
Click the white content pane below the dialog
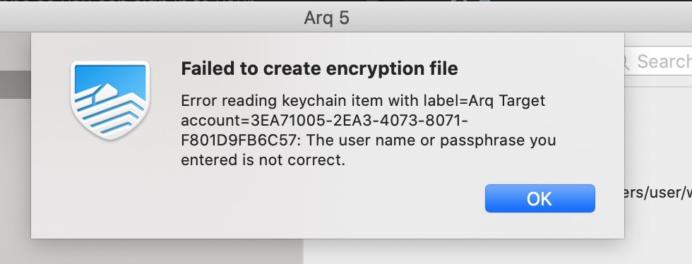point(498,251)
